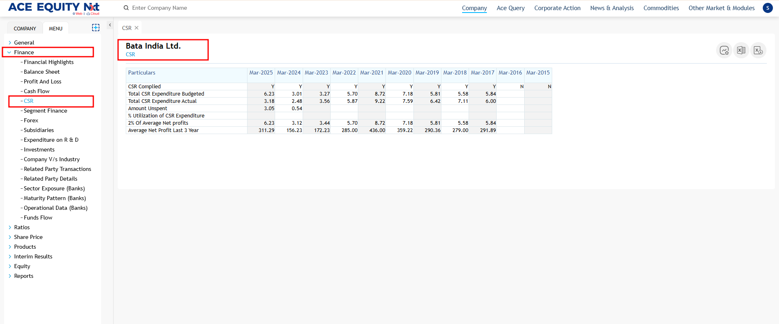Collapse the Finance tree section
Image resolution: width=779 pixels, height=324 pixels.
coord(9,52)
